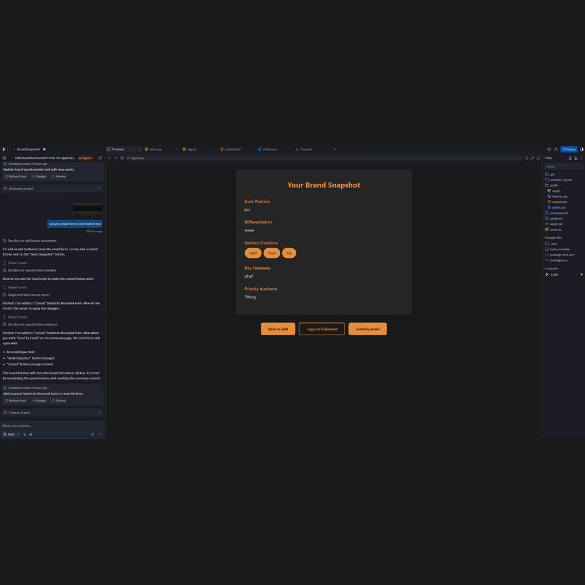Click the Copy to Clipboard button

coord(322,329)
